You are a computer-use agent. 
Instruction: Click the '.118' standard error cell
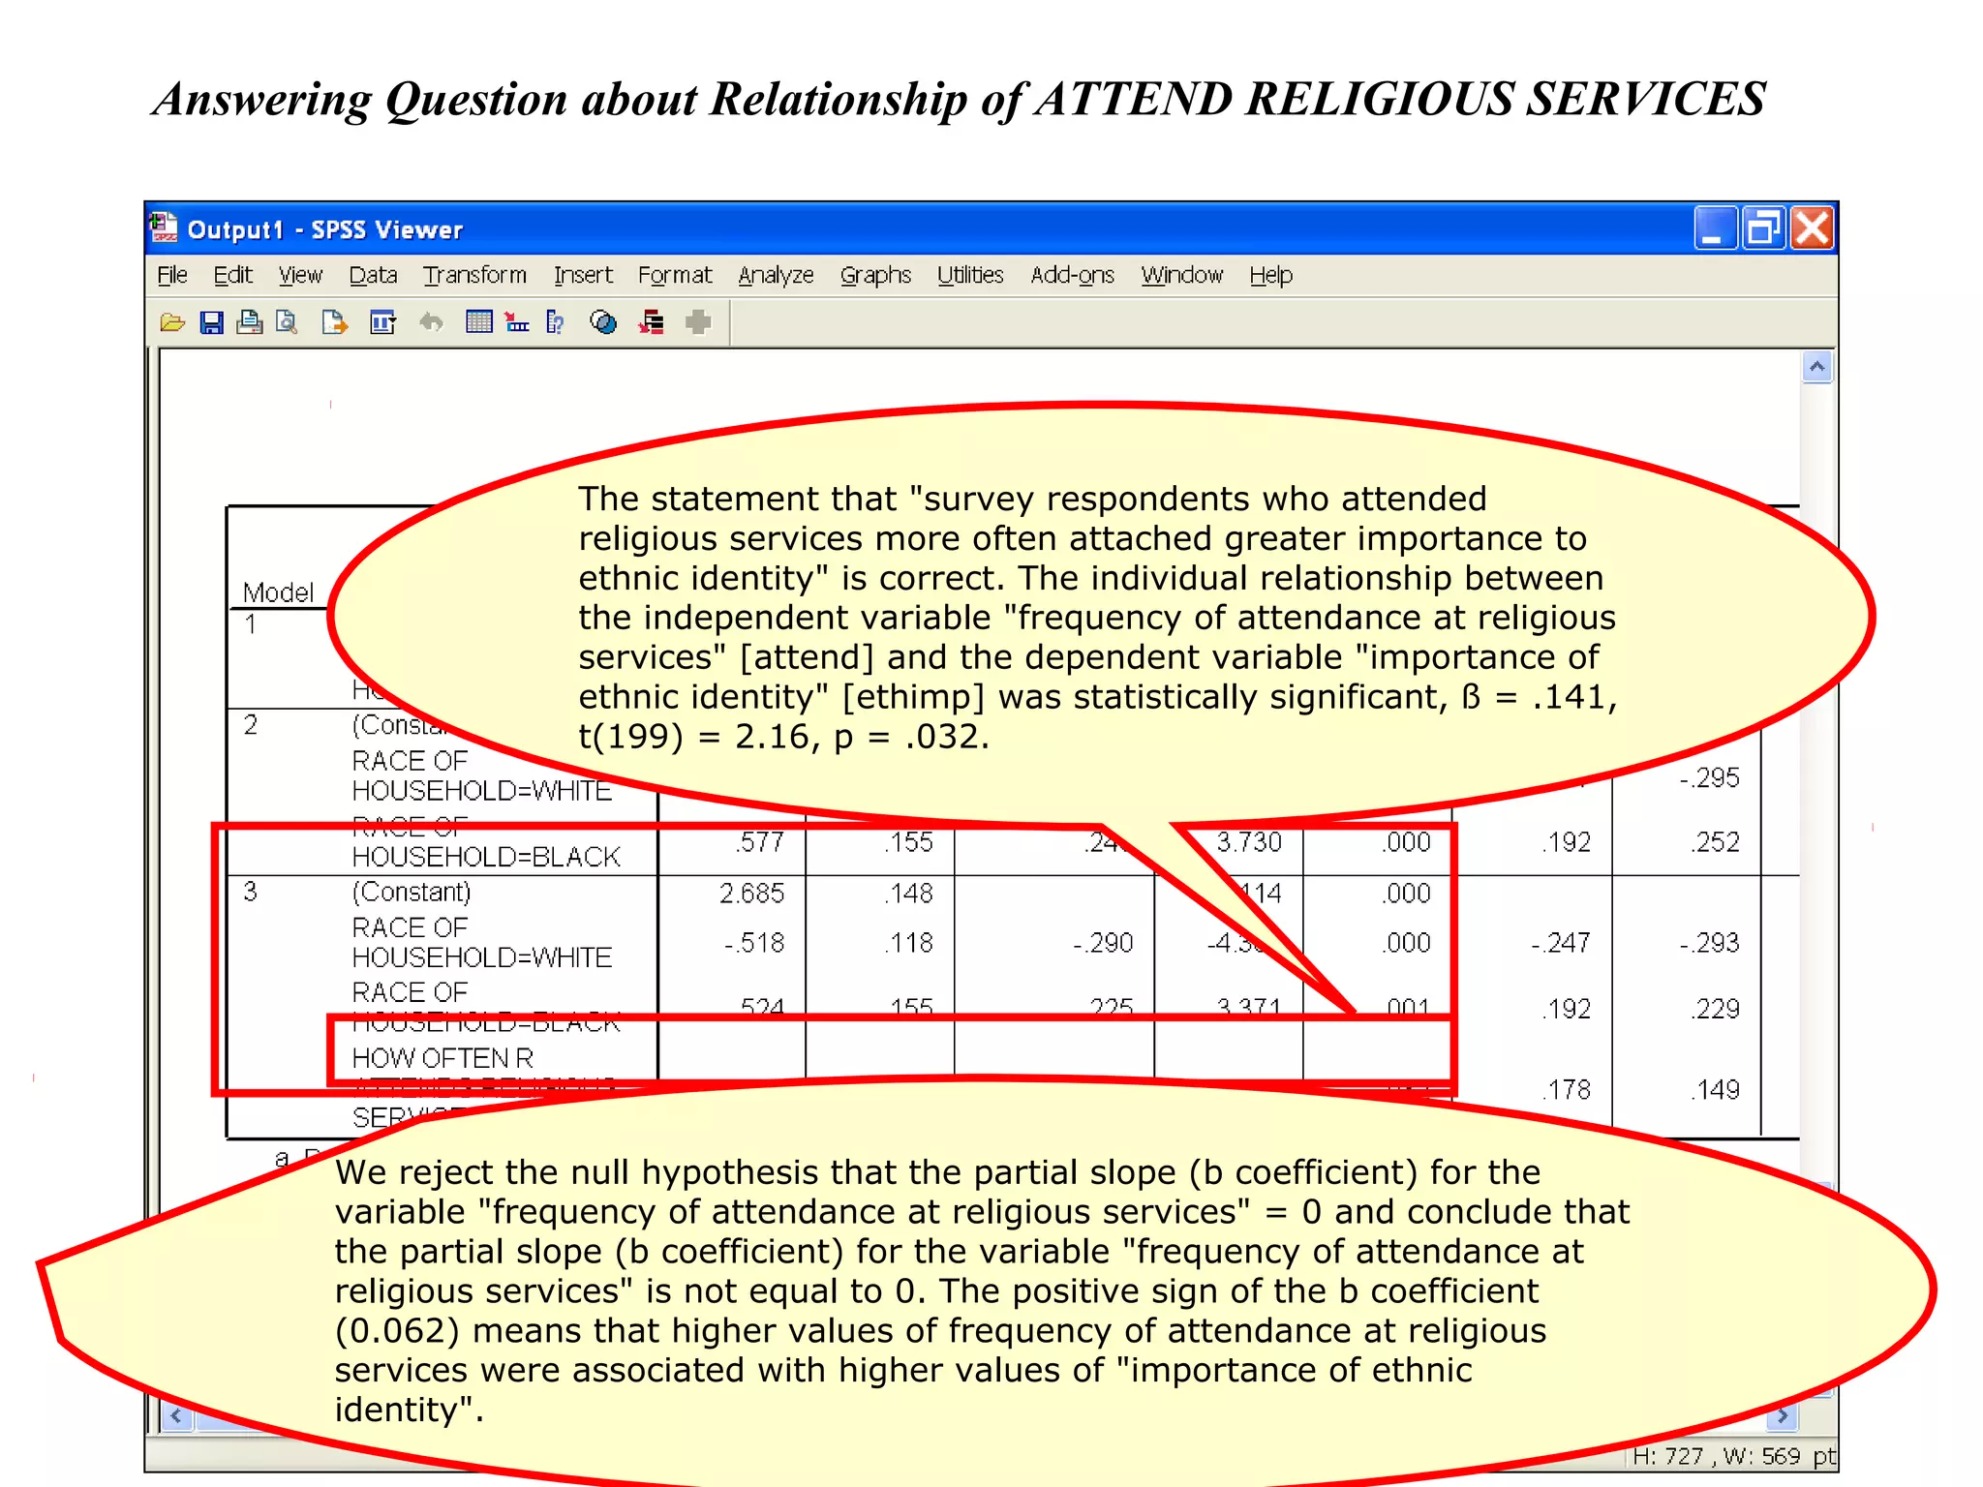(908, 942)
